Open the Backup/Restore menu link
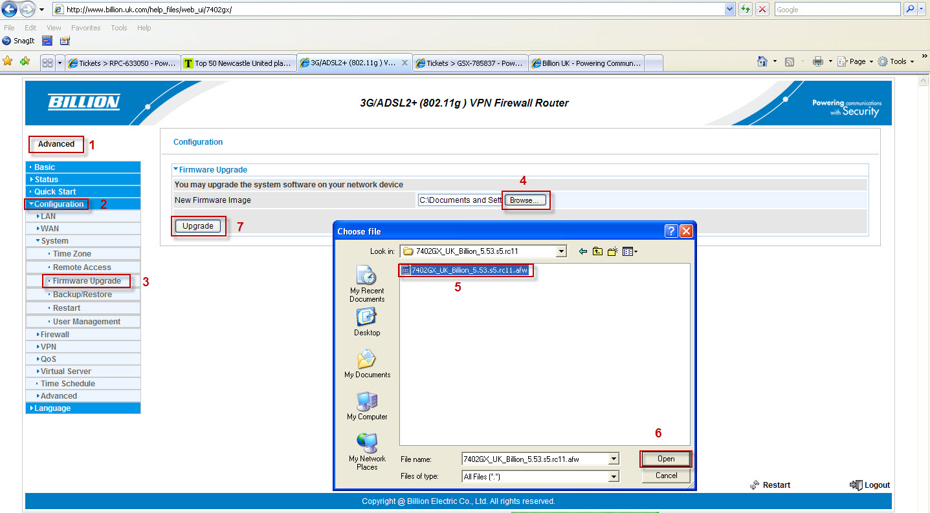The width and height of the screenshot is (930, 513). coord(83,294)
